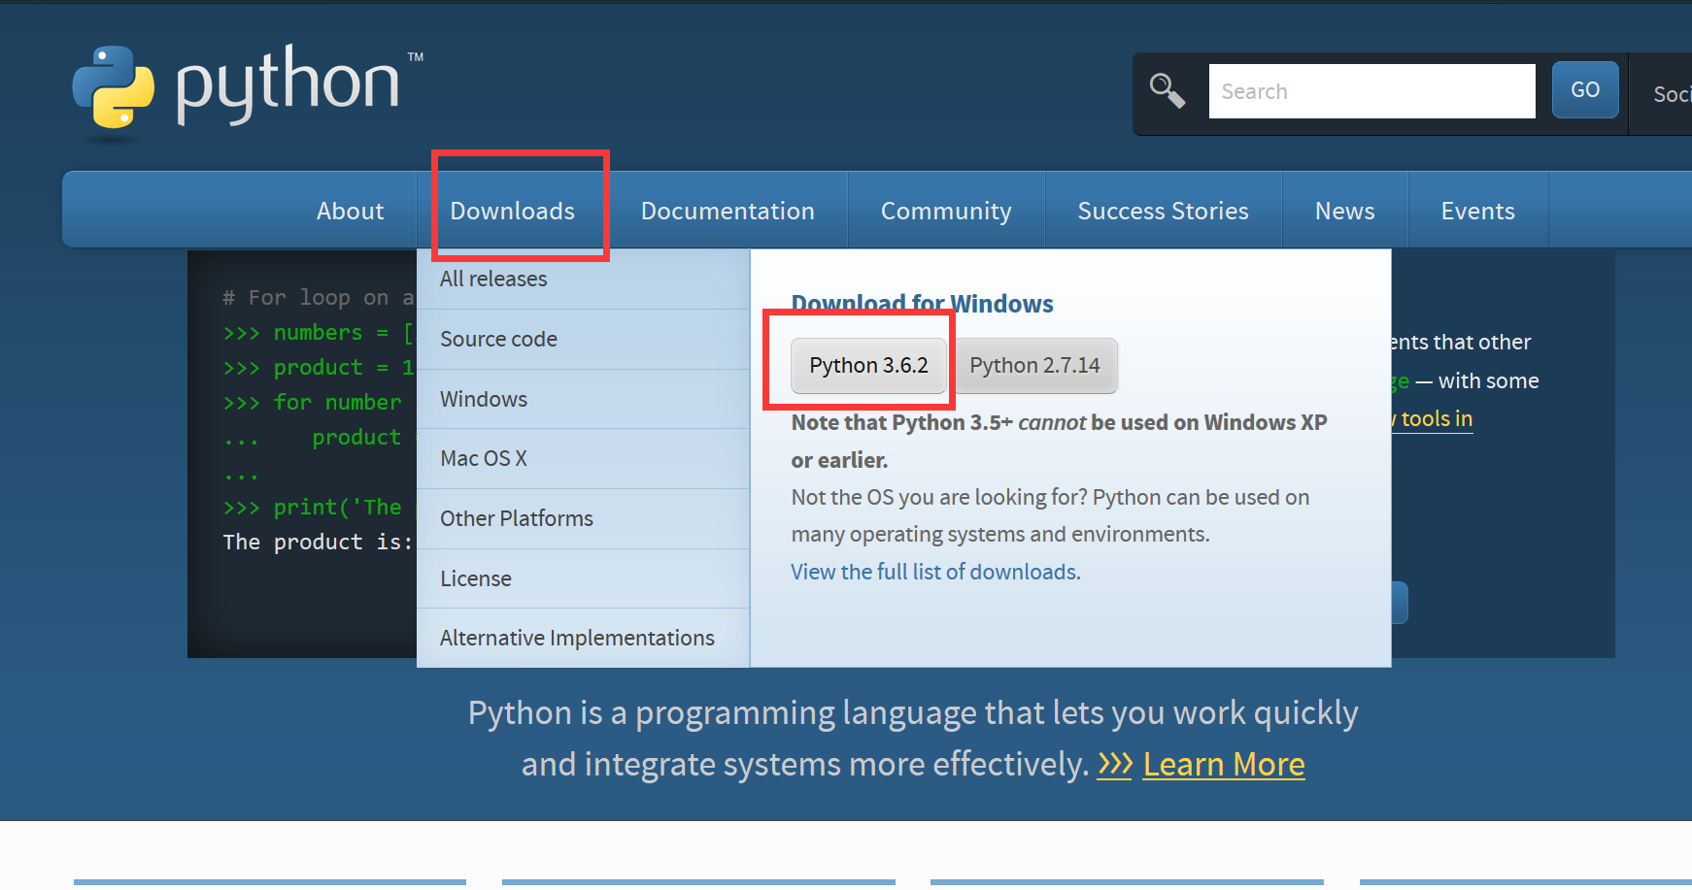Open the Documentation menu

[728, 211]
